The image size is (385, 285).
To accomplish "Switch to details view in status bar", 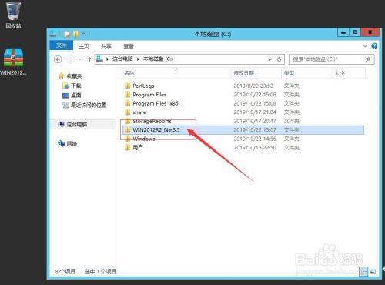I will (363, 271).
